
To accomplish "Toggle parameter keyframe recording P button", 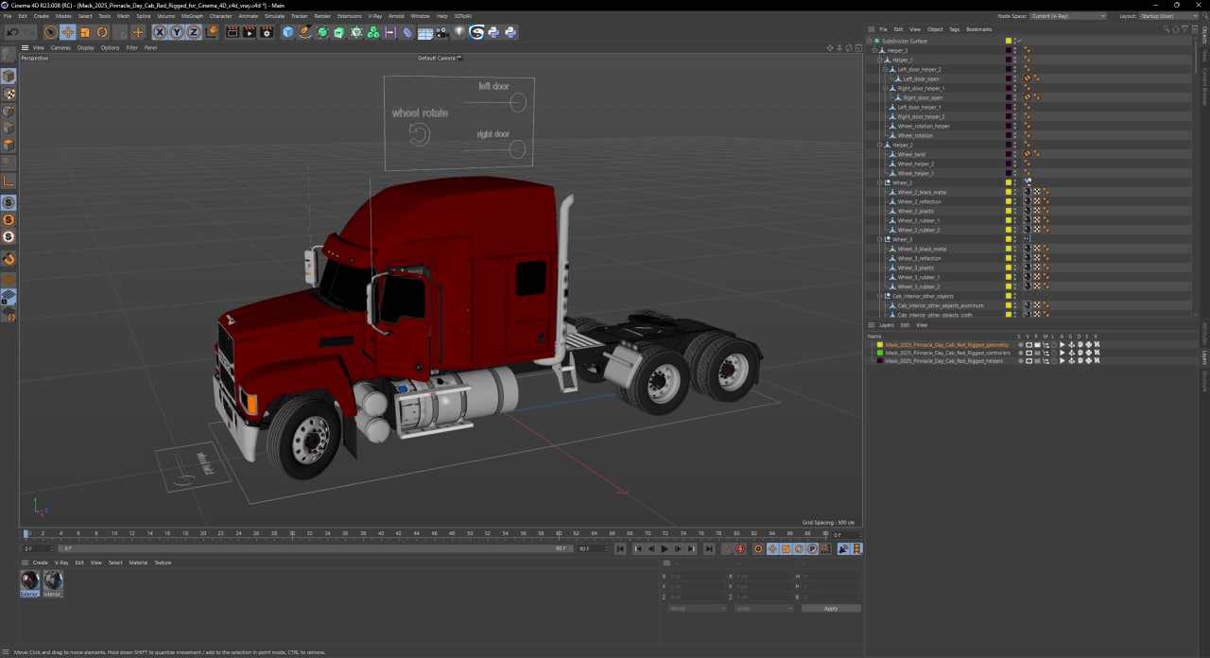I will [x=812, y=548].
